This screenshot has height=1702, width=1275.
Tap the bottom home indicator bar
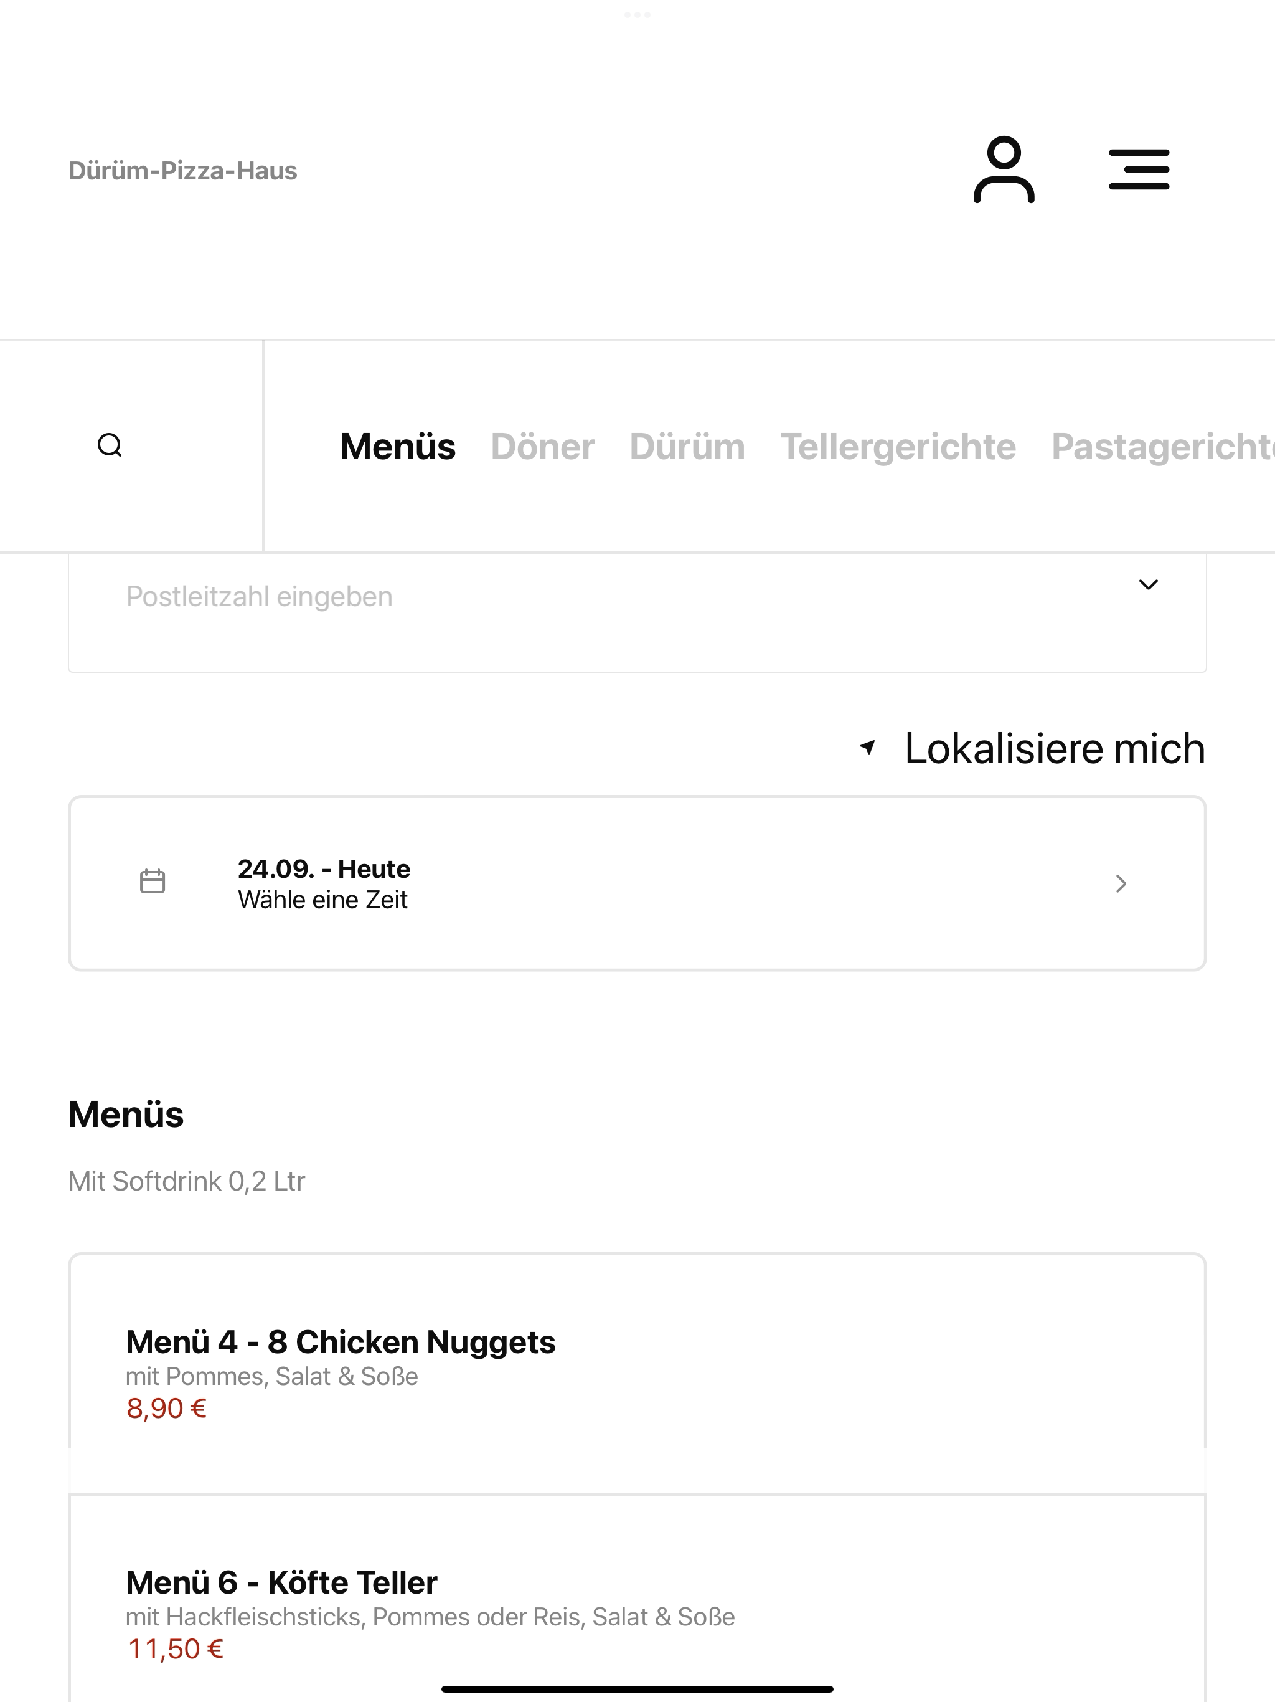click(x=637, y=1689)
